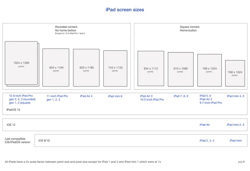Select the 820 x 1180 screen rectangle
This screenshot has width=250, height=171.
(x=86, y=68)
